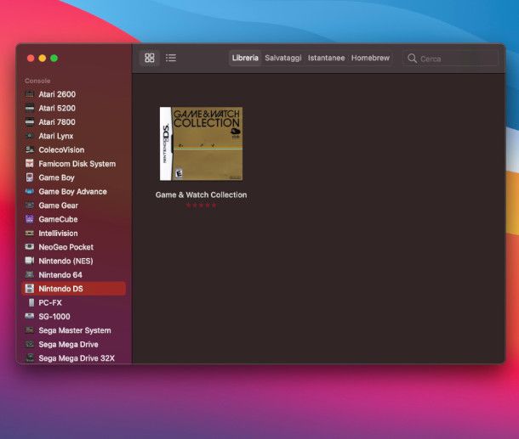Viewport: 519px width, 439px height.
Task: Click the Game Boy handheld icon
Action: click(30, 177)
